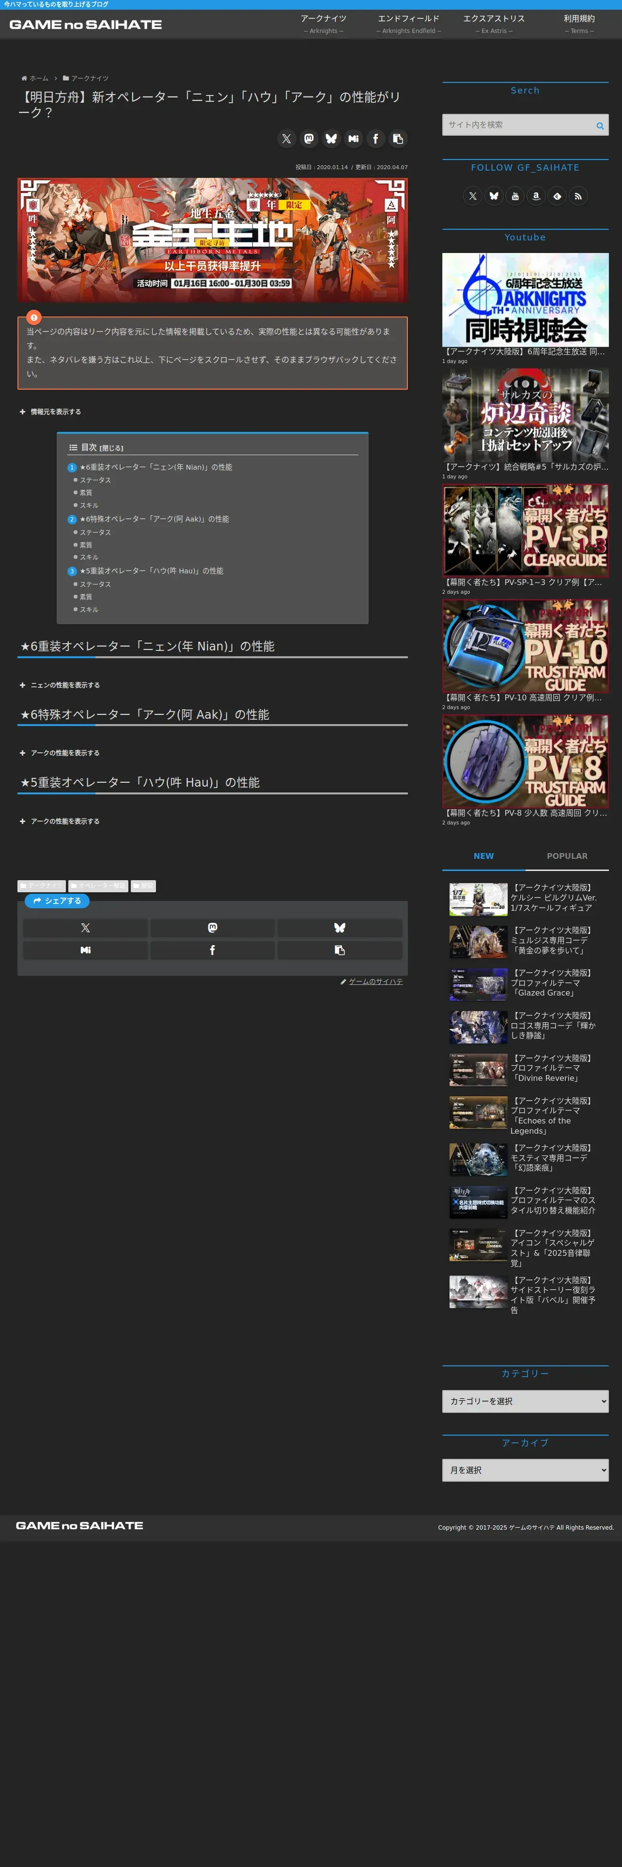Open プロファイルテーマ「Divine Reverie」 post

pyautogui.click(x=525, y=1070)
